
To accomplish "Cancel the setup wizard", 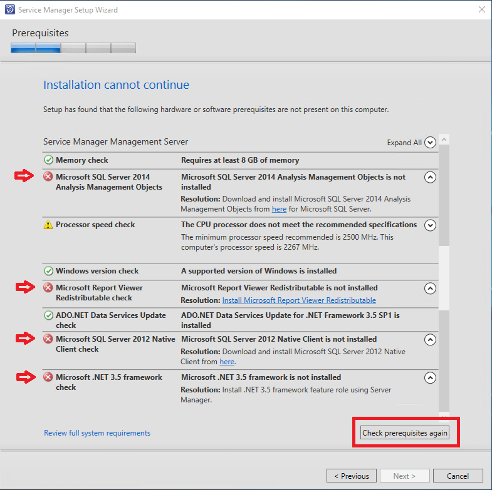I will point(458,476).
